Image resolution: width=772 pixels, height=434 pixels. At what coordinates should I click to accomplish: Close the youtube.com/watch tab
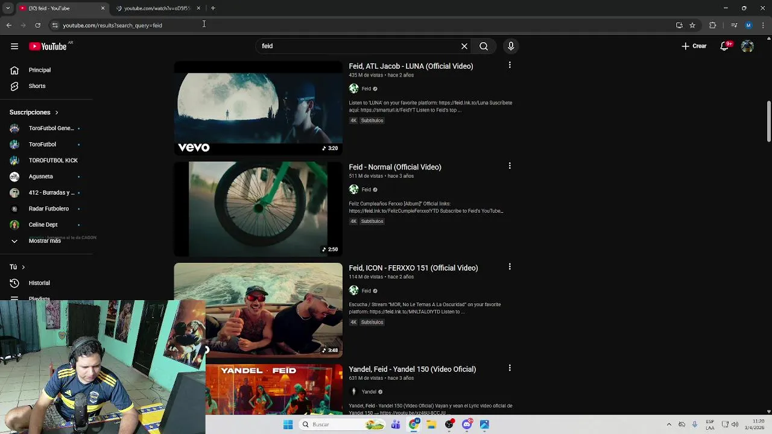(x=198, y=8)
